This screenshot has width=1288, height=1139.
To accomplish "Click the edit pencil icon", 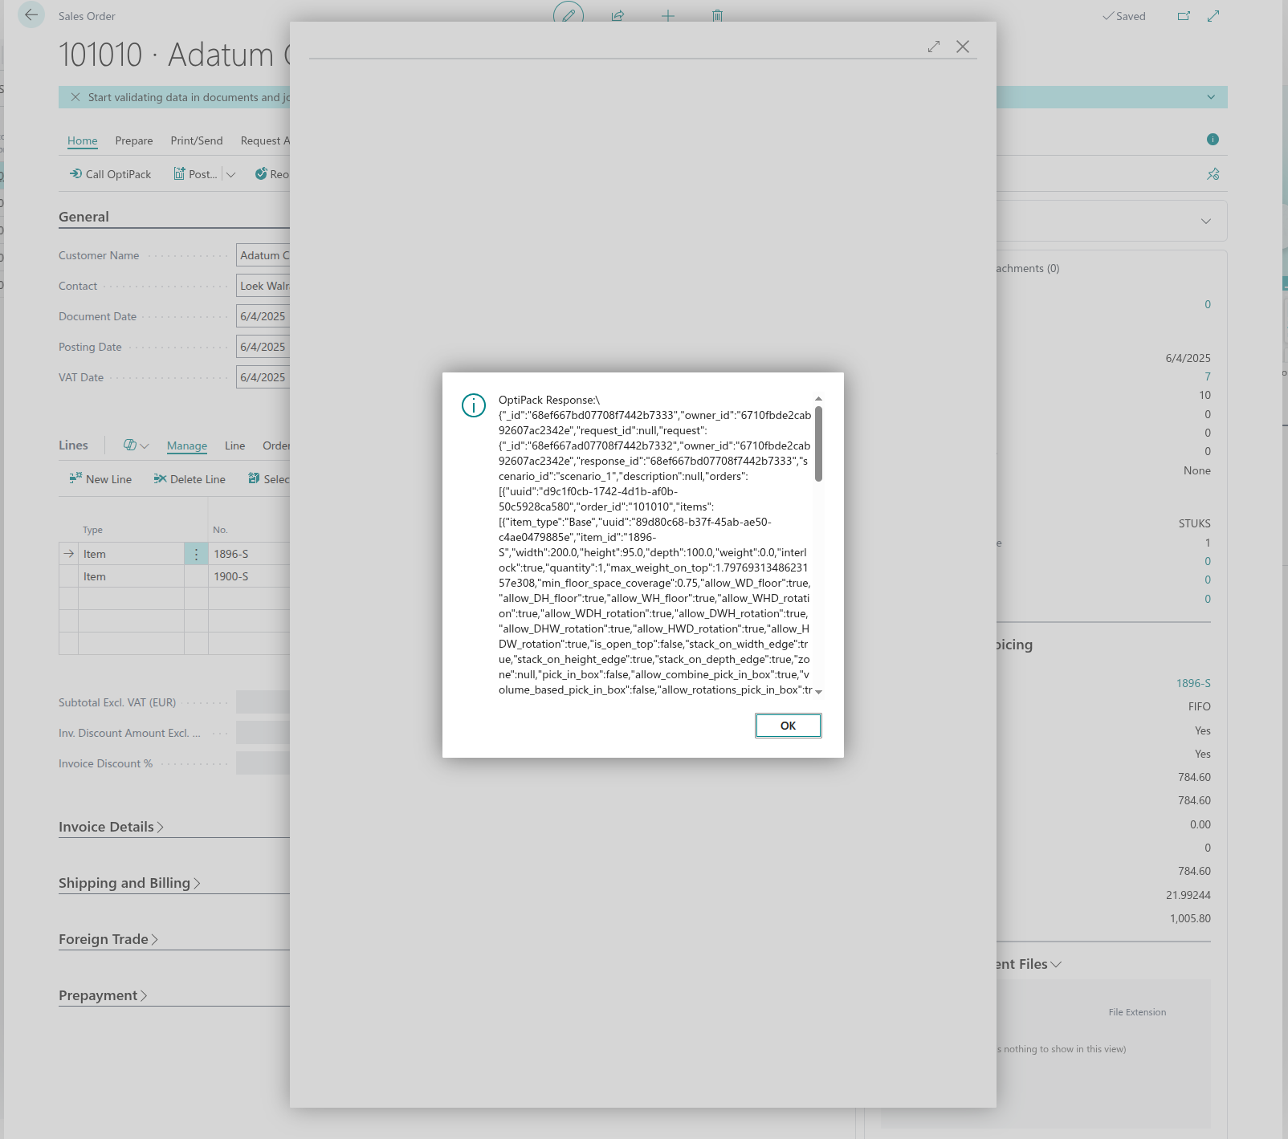I will [569, 15].
